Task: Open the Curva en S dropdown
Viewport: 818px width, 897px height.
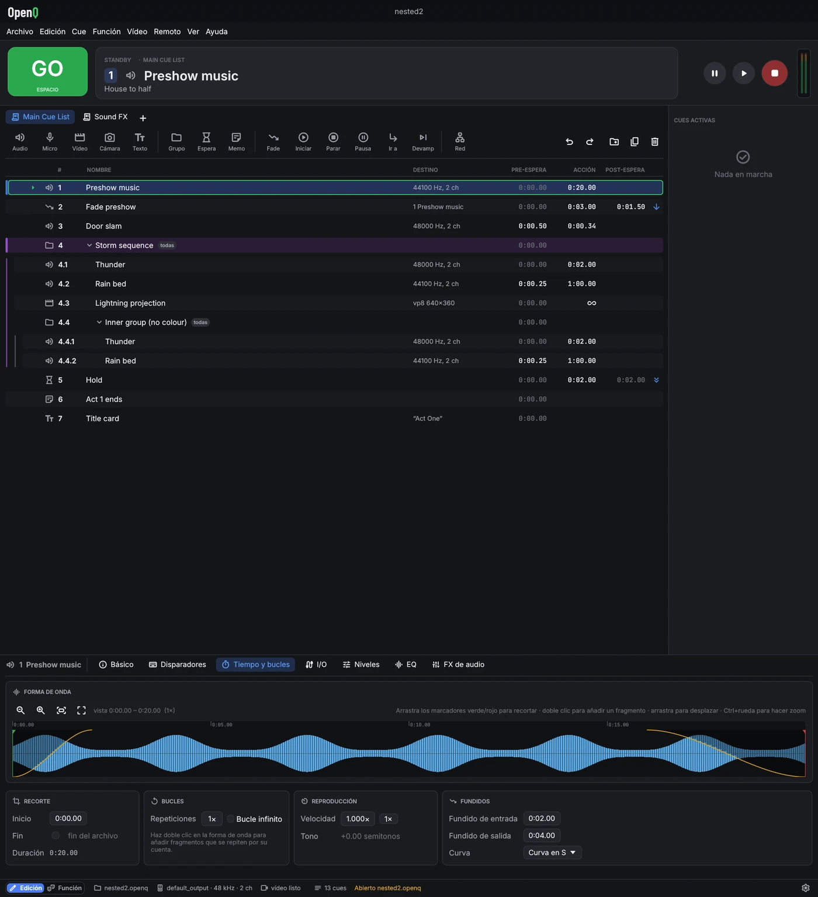Action: tap(552, 853)
